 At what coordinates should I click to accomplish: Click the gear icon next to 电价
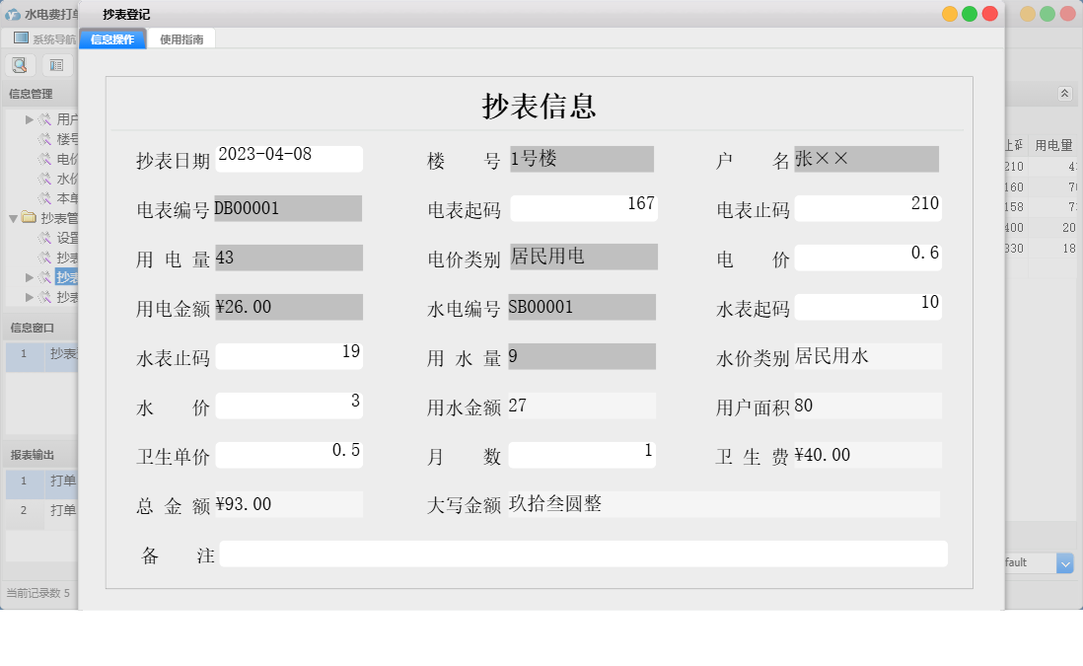pos(46,159)
